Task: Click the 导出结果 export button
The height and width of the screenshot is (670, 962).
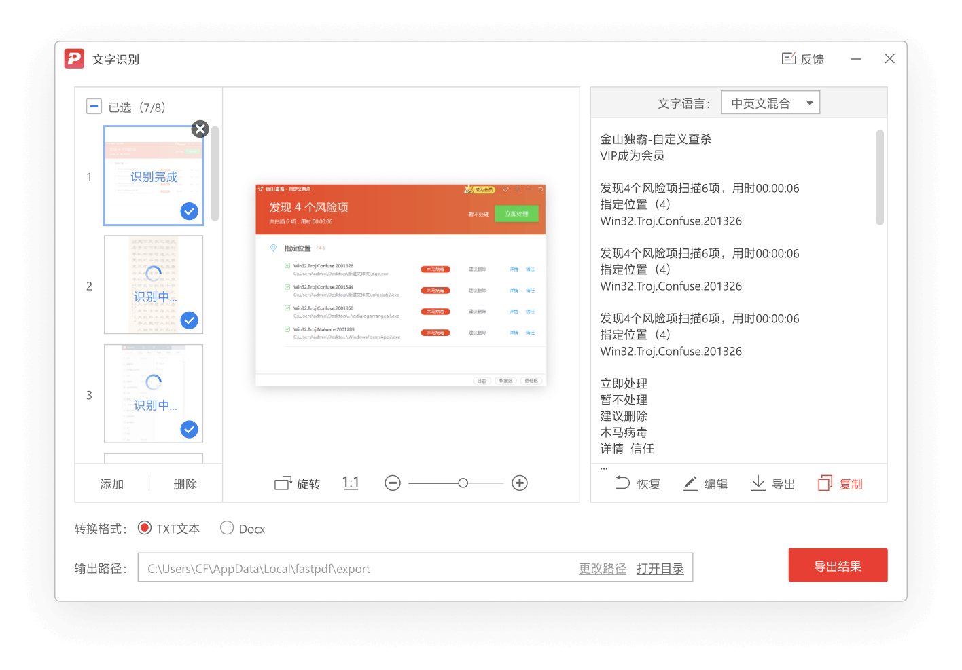Action: click(x=838, y=565)
